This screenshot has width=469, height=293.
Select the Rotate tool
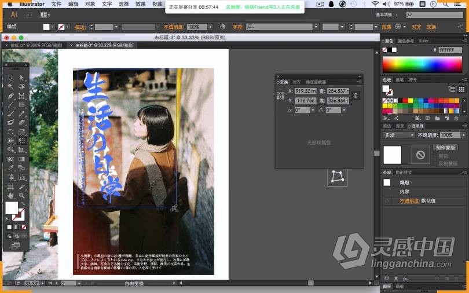[x=11, y=131]
